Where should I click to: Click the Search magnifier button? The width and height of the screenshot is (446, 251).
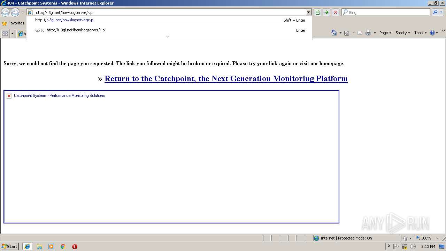click(435, 13)
